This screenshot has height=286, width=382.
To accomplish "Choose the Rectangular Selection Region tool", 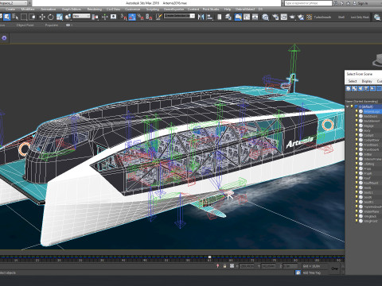I will 24,17.
